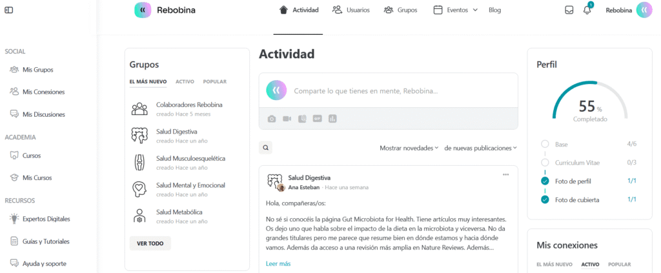The image size is (661, 273).
Task: Click the activity feed search icon
Action: pyautogui.click(x=265, y=148)
